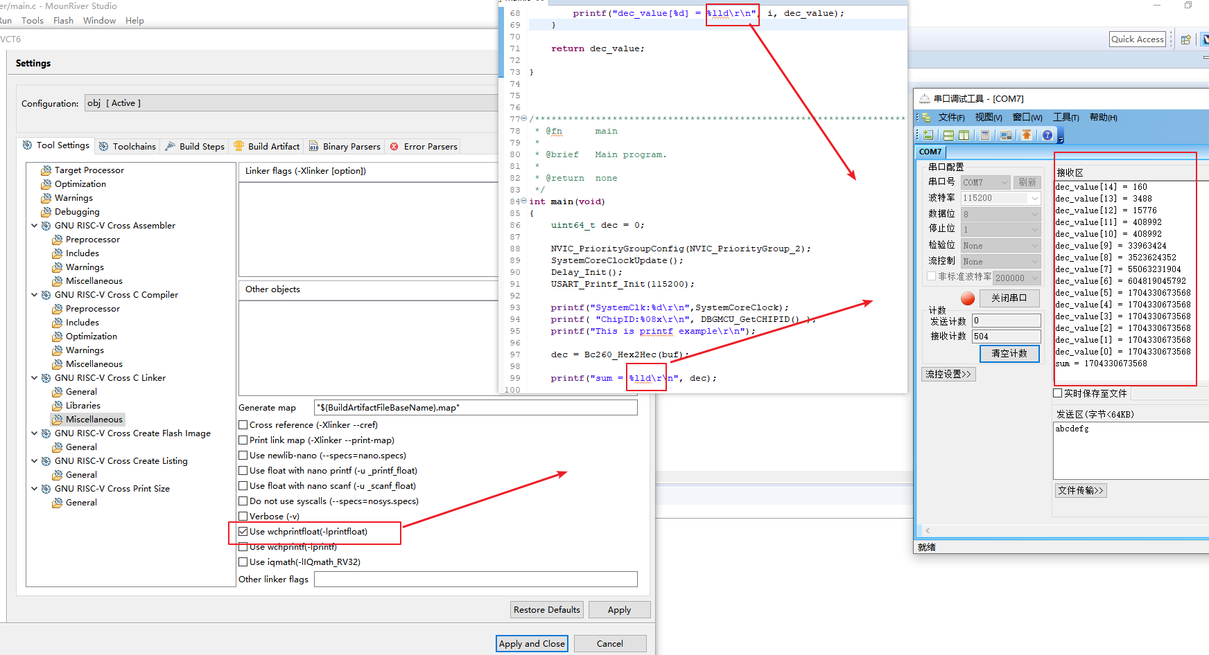
Task: Click the new connection icon in serial tool toolbar
Action: 928,135
